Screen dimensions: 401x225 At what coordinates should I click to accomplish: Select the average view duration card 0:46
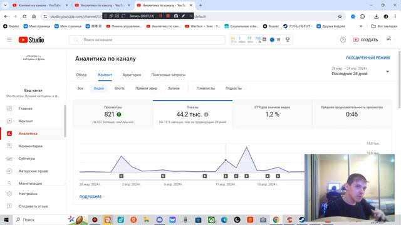(x=352, y=114)
